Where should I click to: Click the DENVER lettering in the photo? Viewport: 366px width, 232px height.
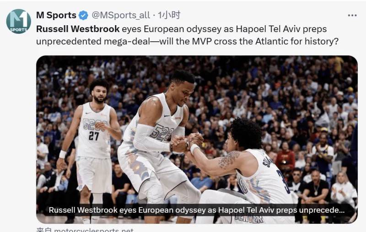click(x=249, y=218)
